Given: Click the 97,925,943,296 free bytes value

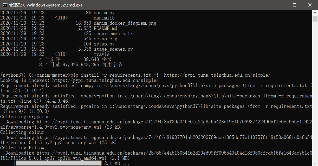Looking at the screenshot, I should (81, 65).
